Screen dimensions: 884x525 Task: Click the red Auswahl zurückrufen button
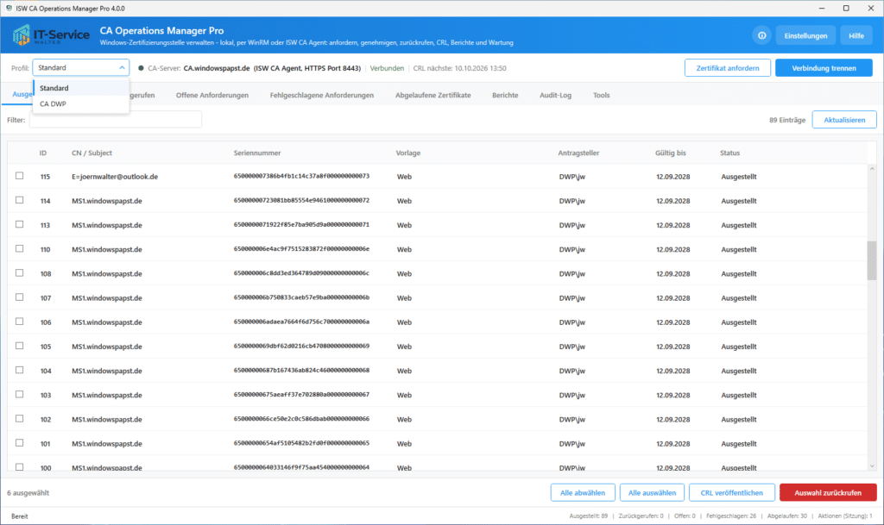pyautogui.click(x=828, y=492)
